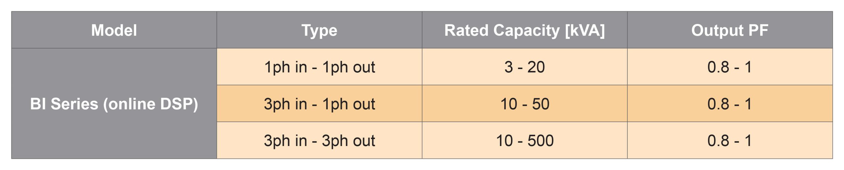This screenshot has width=844, height=170.
Task: Click the Type column header
Action: click(319, 30)
